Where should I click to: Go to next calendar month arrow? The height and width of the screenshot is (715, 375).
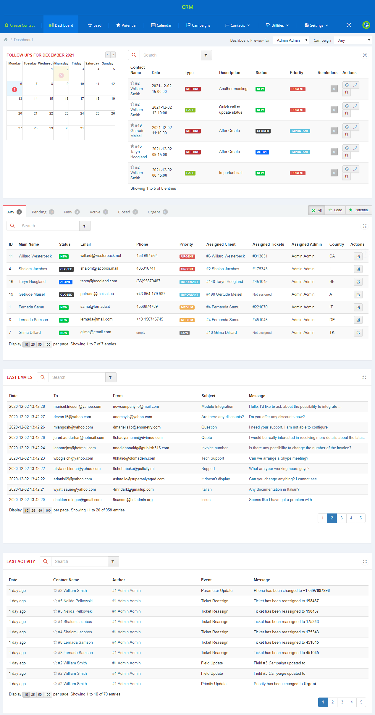(x=113, y=55)
